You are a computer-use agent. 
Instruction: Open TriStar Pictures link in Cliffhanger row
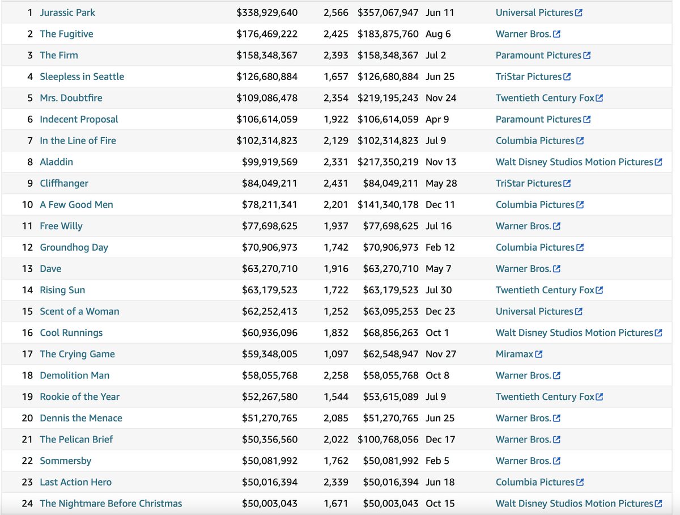[x=529, y=183]
